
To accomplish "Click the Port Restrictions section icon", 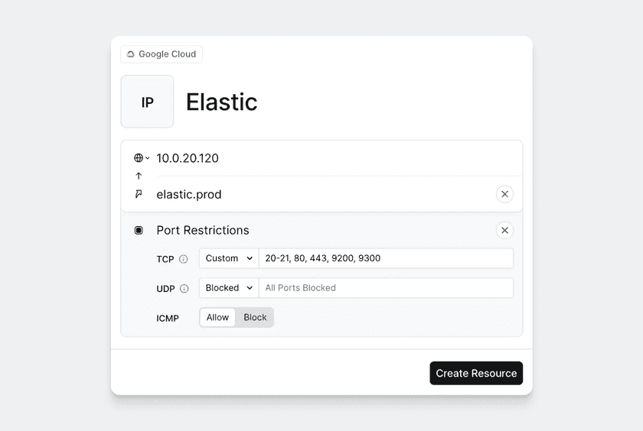I will click(139, 230).
